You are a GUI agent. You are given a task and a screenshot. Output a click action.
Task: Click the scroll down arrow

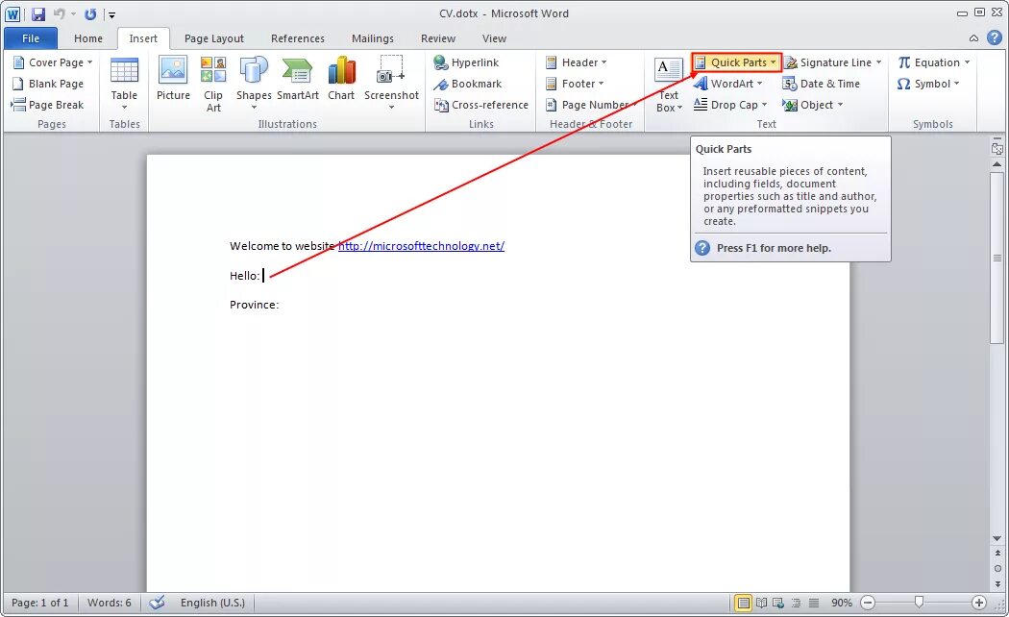point(997,538)
